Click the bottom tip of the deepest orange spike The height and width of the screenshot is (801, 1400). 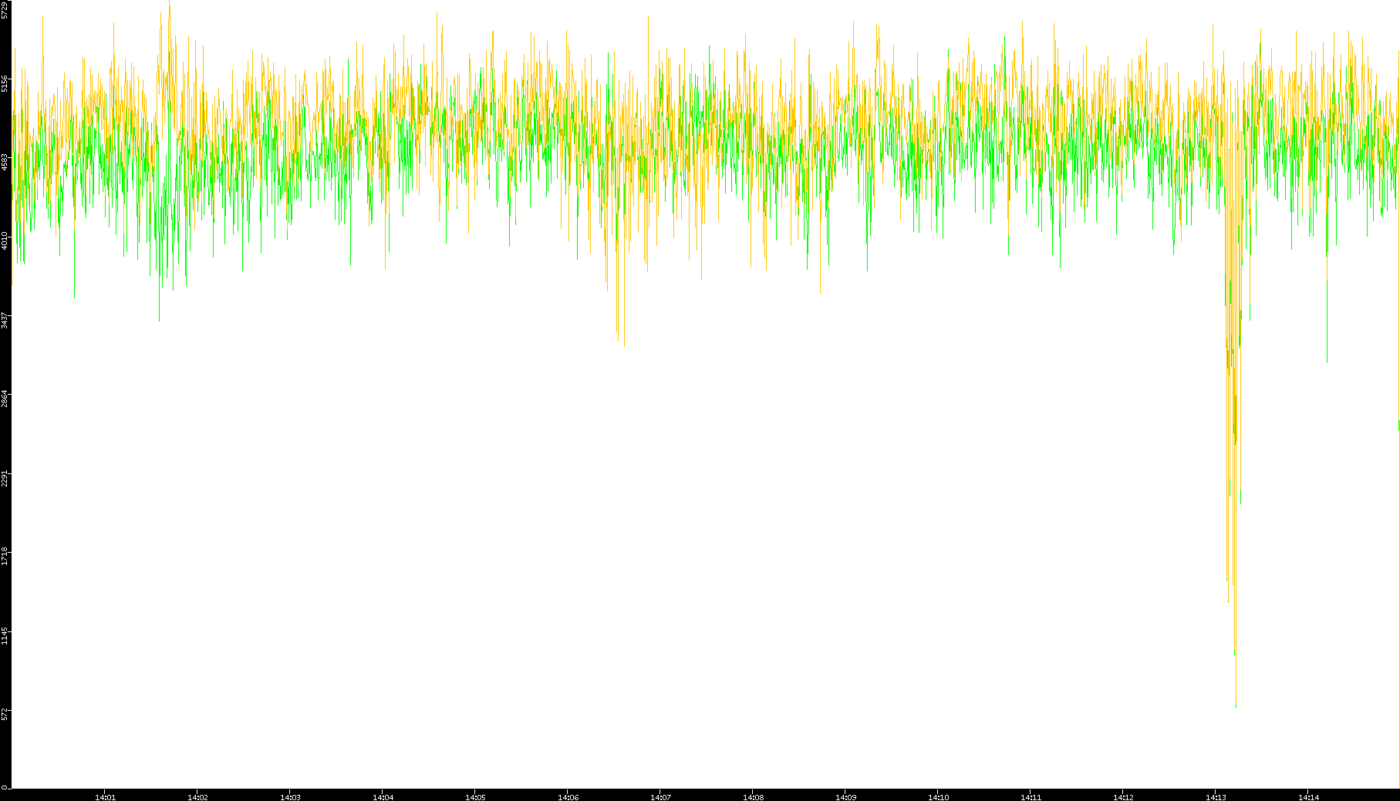[x=1236, y=705]
